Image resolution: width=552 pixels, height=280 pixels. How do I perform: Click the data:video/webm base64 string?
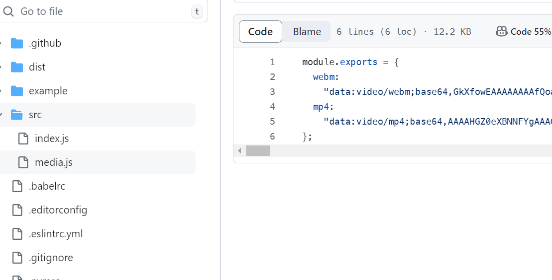[438, 92]
